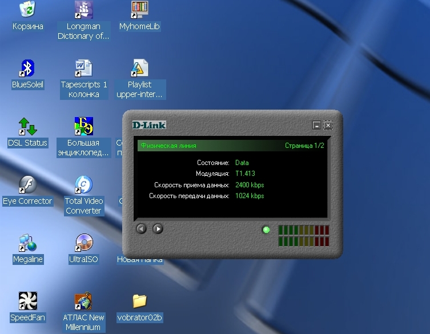Viewport: 430px width, 334px height.
Task: Launch the SpeedFan fan icon
Action: (x=27, y=301)
